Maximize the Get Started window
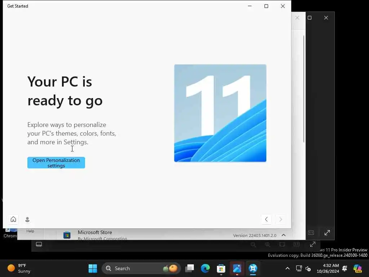Image resolution: width=369 pixels, height=277 pixels. click(266, 6)
